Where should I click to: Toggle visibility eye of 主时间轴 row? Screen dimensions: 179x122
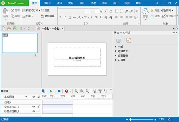34,97
